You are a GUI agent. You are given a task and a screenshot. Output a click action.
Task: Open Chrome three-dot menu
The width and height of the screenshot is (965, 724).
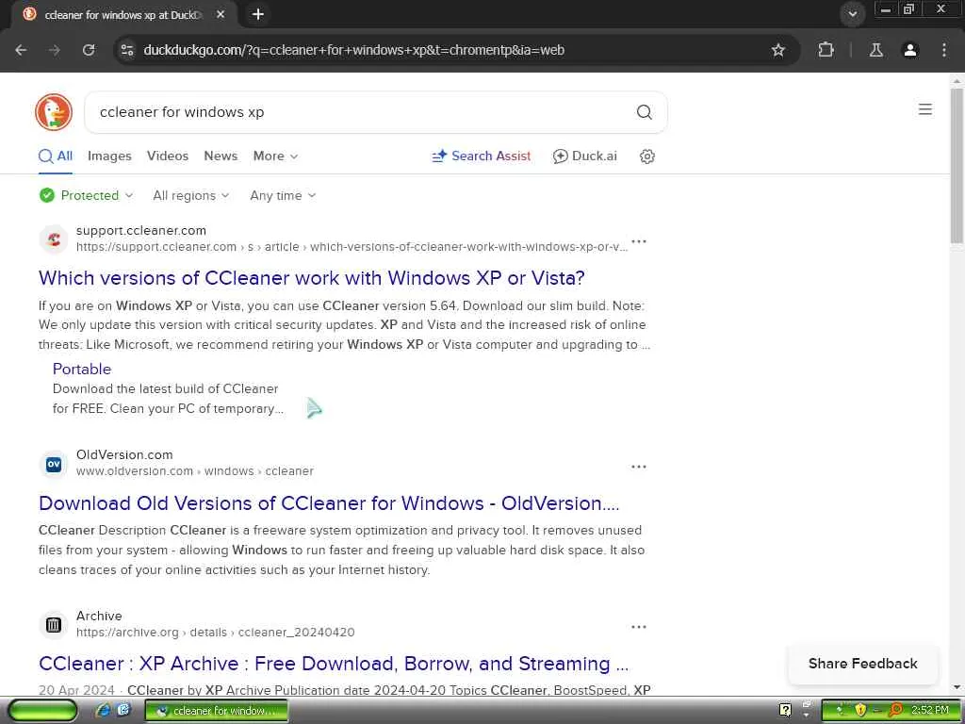click(943, 50)
